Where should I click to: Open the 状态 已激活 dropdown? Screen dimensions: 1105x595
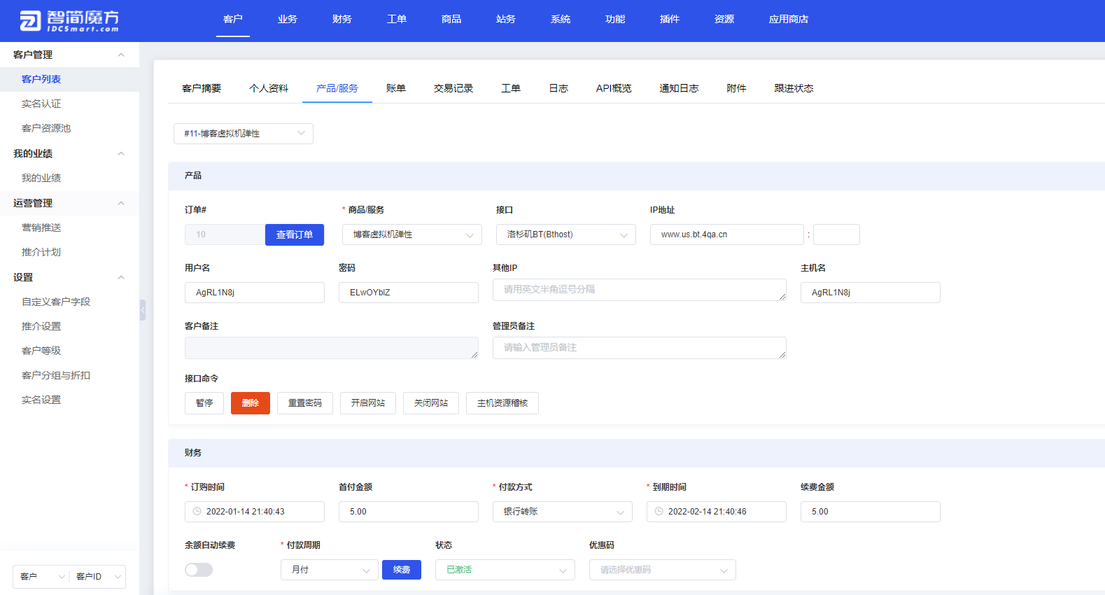[505, 570]
